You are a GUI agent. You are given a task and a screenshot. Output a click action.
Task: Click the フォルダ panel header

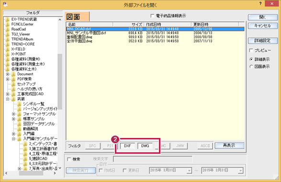click(x=33, y=13)
